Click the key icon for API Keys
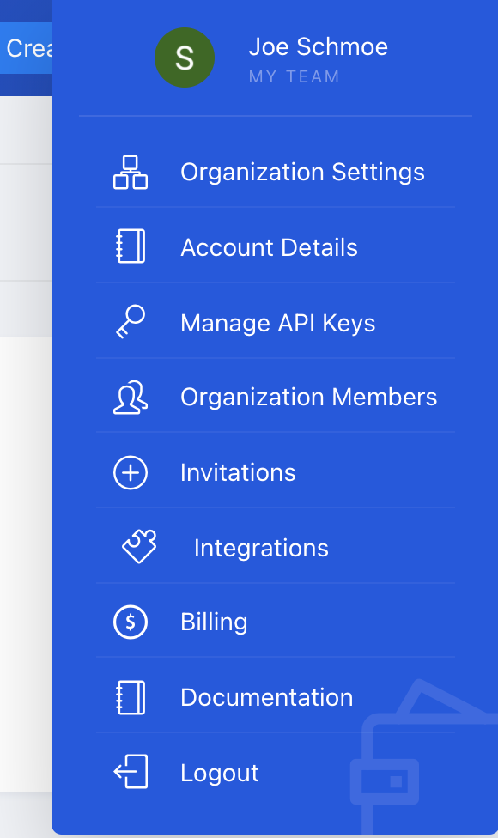498x838 pixels. tap(131, 321)
